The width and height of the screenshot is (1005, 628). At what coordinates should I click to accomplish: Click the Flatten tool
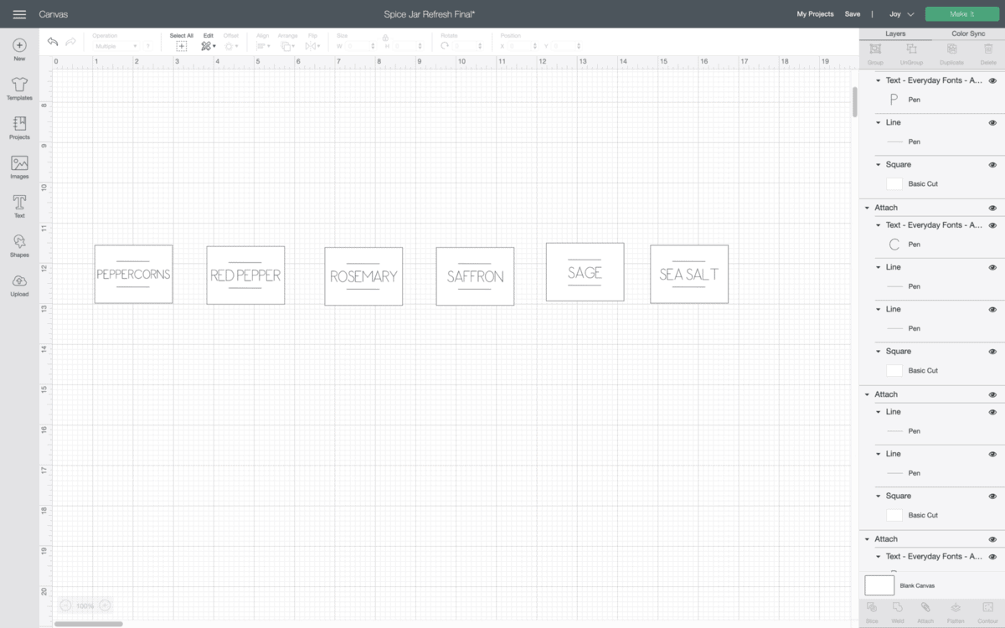(956, 607)
